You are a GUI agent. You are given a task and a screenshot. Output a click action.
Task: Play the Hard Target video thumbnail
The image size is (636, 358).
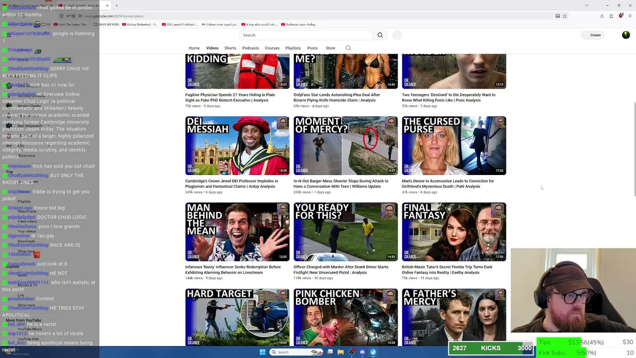[x=237, y=317]
